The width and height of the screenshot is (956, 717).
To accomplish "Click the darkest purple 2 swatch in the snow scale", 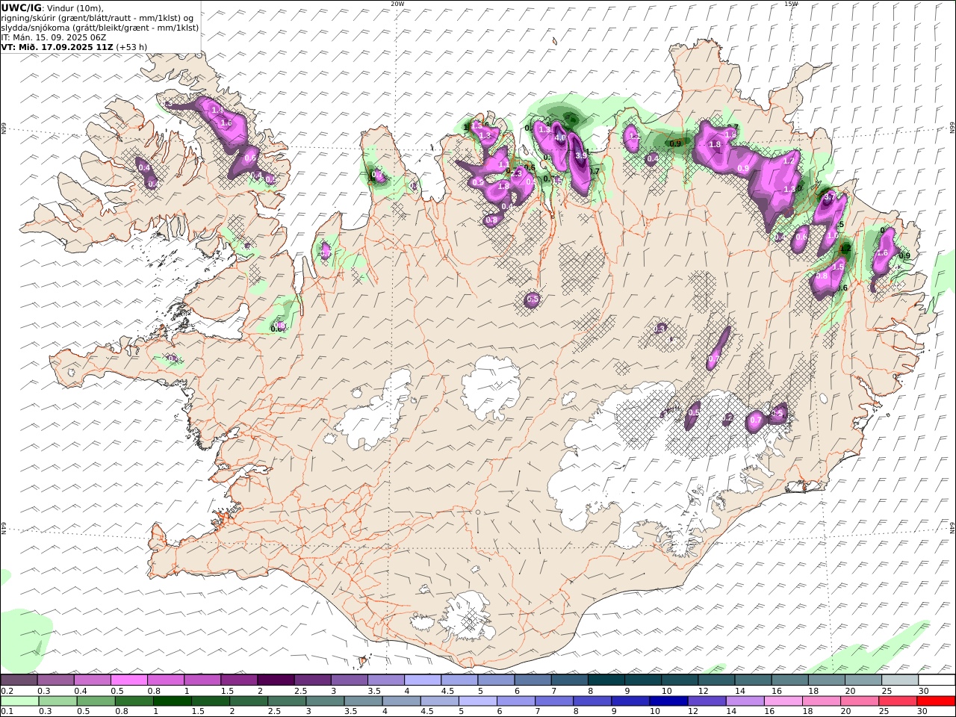I will tap(276, 680).
